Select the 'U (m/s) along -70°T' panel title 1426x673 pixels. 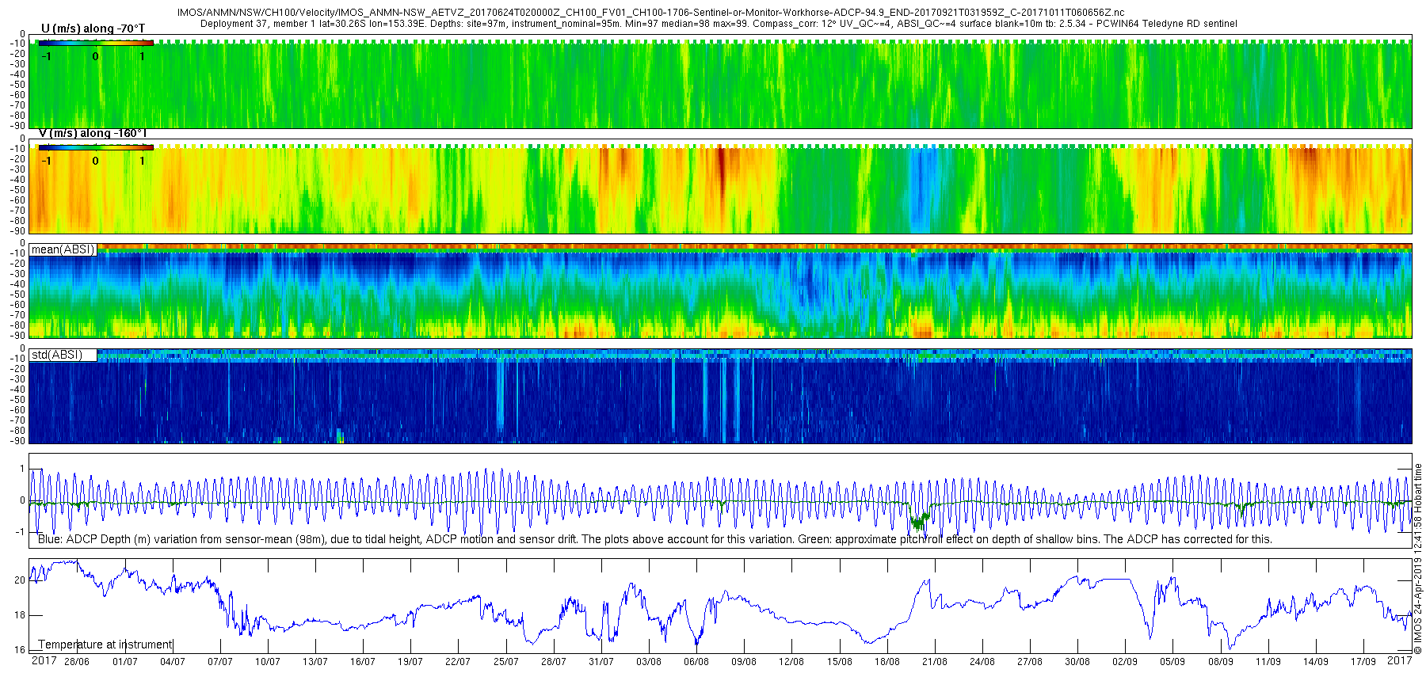pyautogui.click(x=93, y=29)
